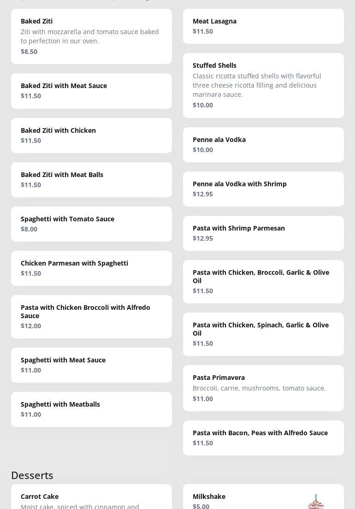The height and width of the screenshot is (509, 355).
Task: Click Baked Ziti with Meat Sauce
Action: (x=91, y=91)
